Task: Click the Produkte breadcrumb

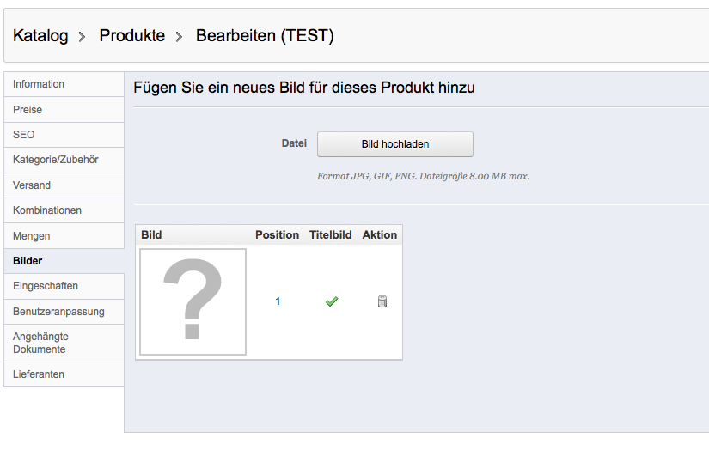Action: click(x=131, y=36)
